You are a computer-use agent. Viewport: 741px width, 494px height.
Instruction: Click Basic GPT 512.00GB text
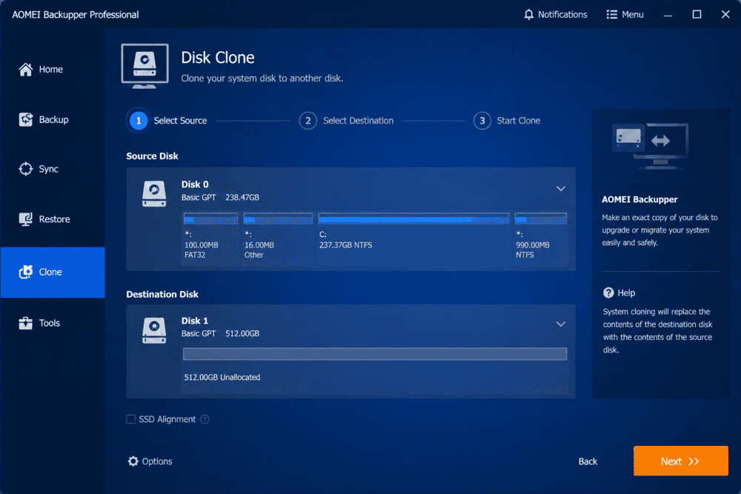coord(220,333)
